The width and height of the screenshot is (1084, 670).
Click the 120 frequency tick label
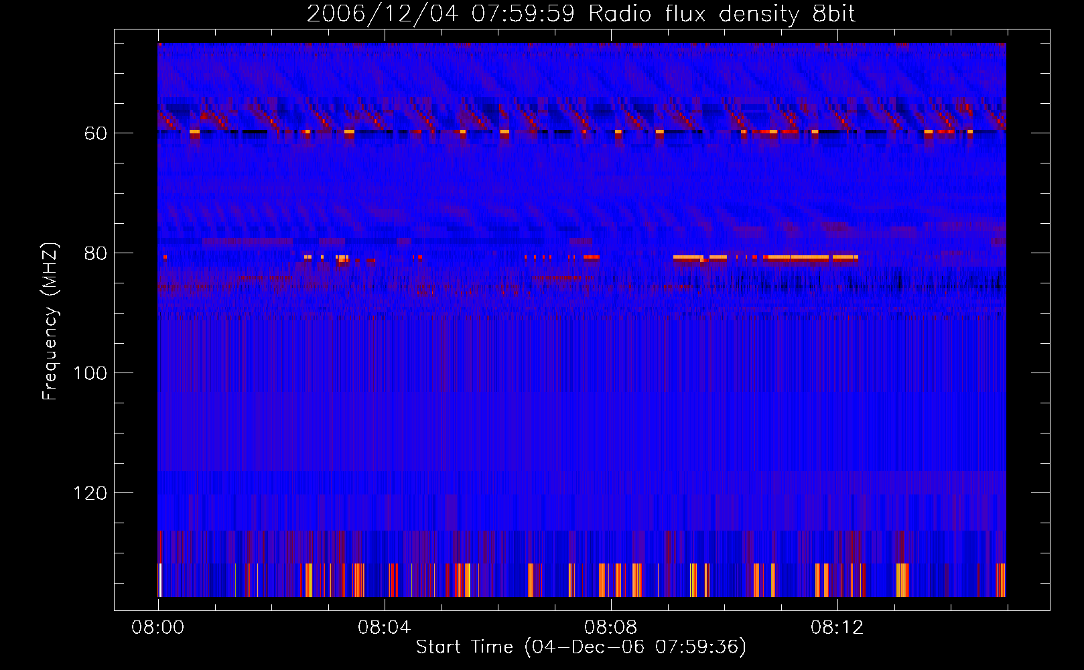[90, 493]
